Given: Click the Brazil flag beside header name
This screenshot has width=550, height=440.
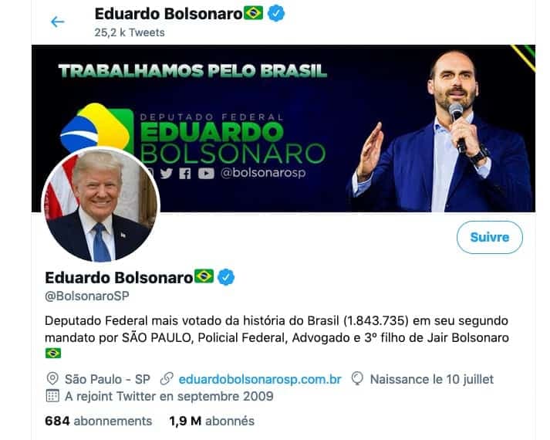Looking at the screenshot, I should click(254, 13).
